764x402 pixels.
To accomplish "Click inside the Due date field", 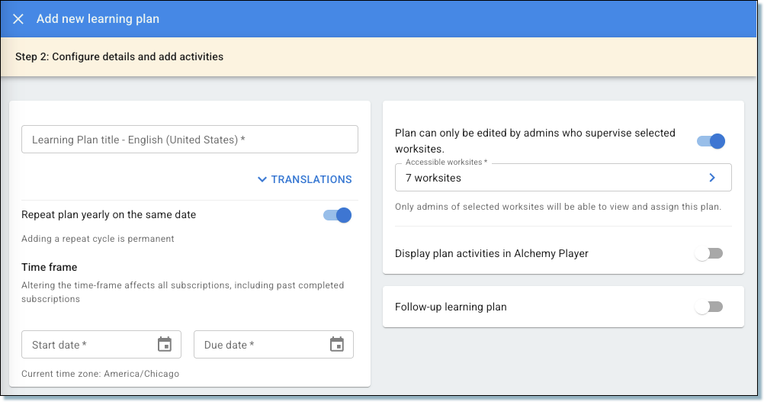I will click(x=273, y=345).
